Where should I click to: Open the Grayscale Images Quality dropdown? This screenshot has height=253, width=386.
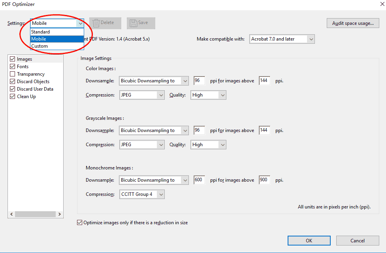pos(208,145)
